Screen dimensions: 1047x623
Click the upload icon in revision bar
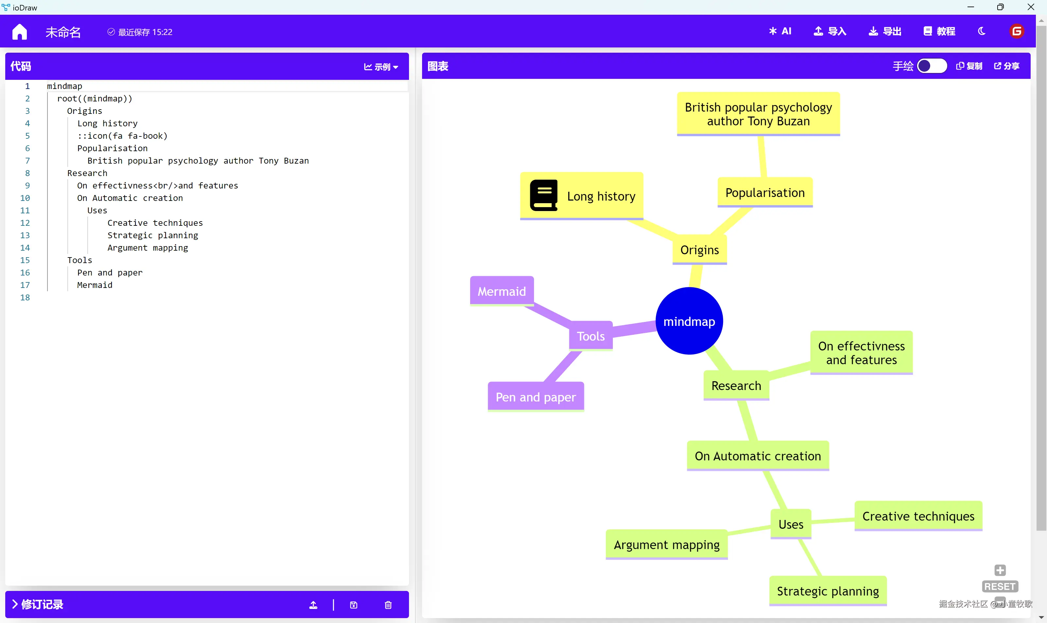pyautogui.click(x=313, y=605)
